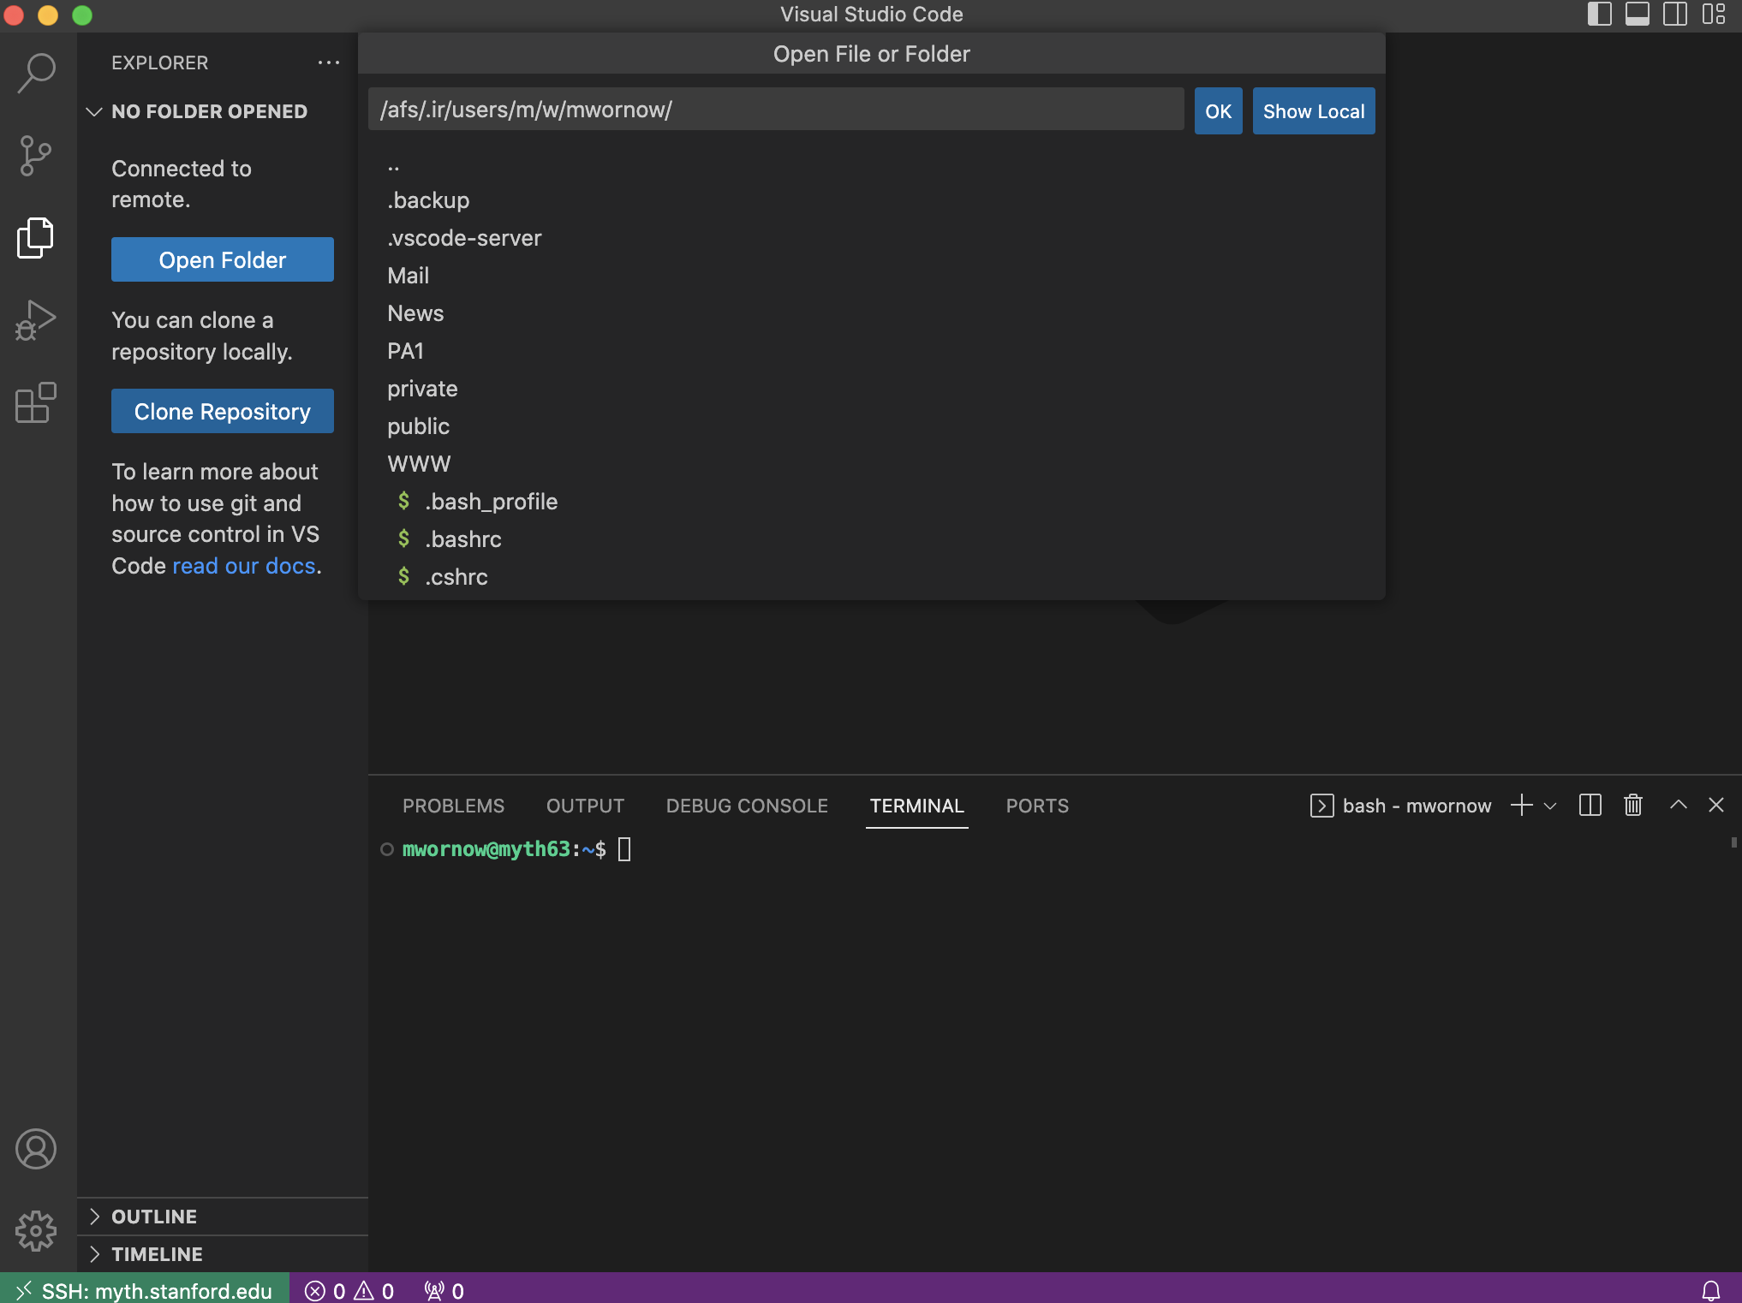This screenshot has width=1742, height=1303.
Task: Close the bottom panel
Action: pyautogui.click(x=1716, y=805)
